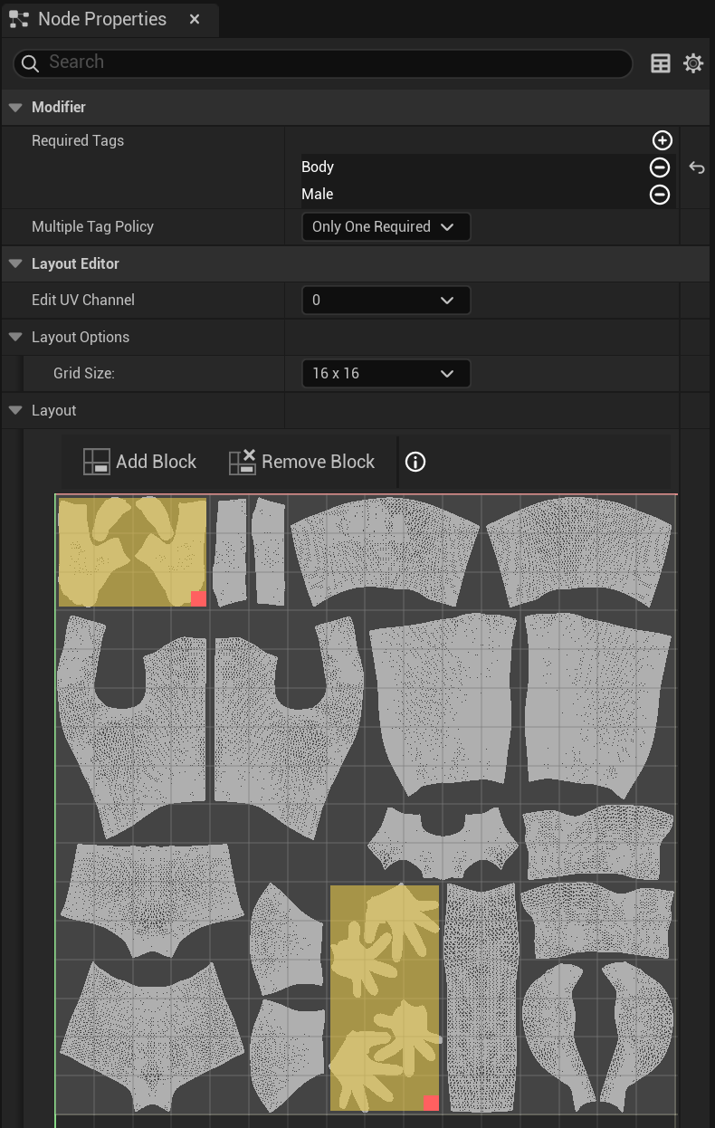Collapse the Modifier section
This screenshot has height=1128, width=715.
click(x=14, y=107)
